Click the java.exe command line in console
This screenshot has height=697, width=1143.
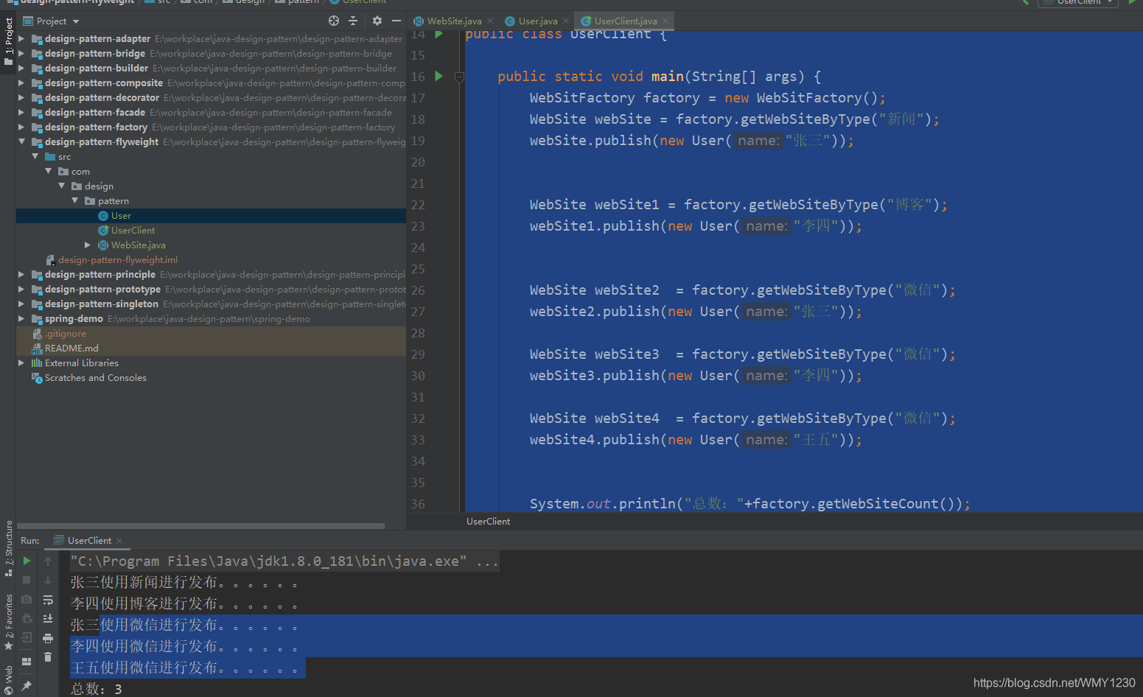pos(284,561)
